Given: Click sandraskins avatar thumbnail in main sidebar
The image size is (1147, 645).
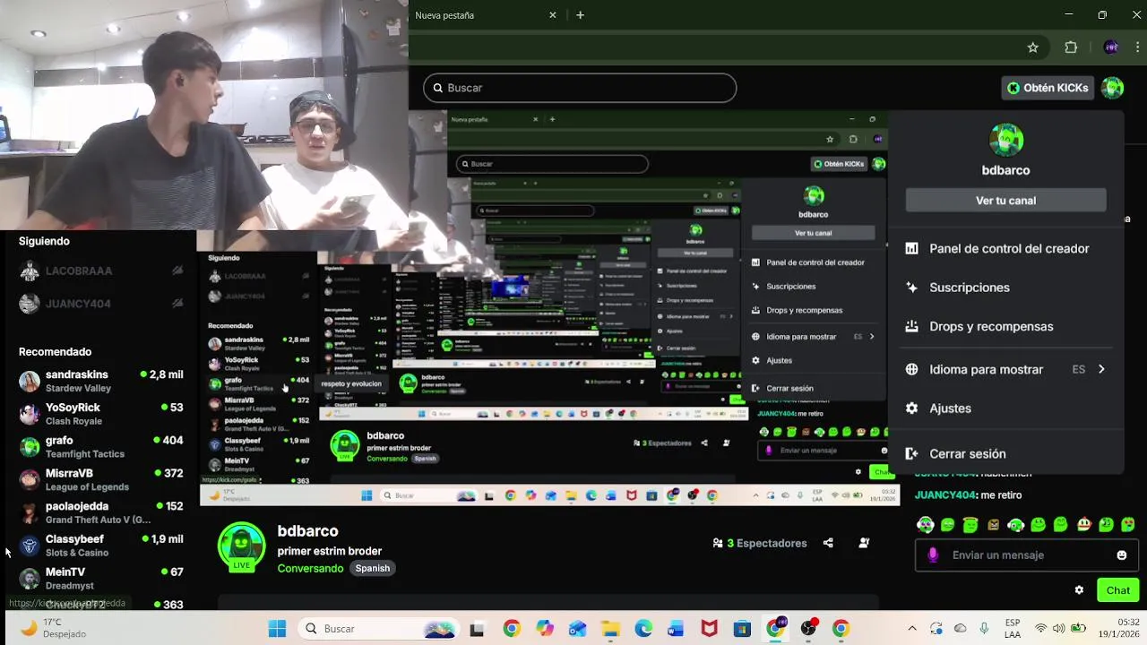Looking at the screenshot, I should tap(30, 382).
